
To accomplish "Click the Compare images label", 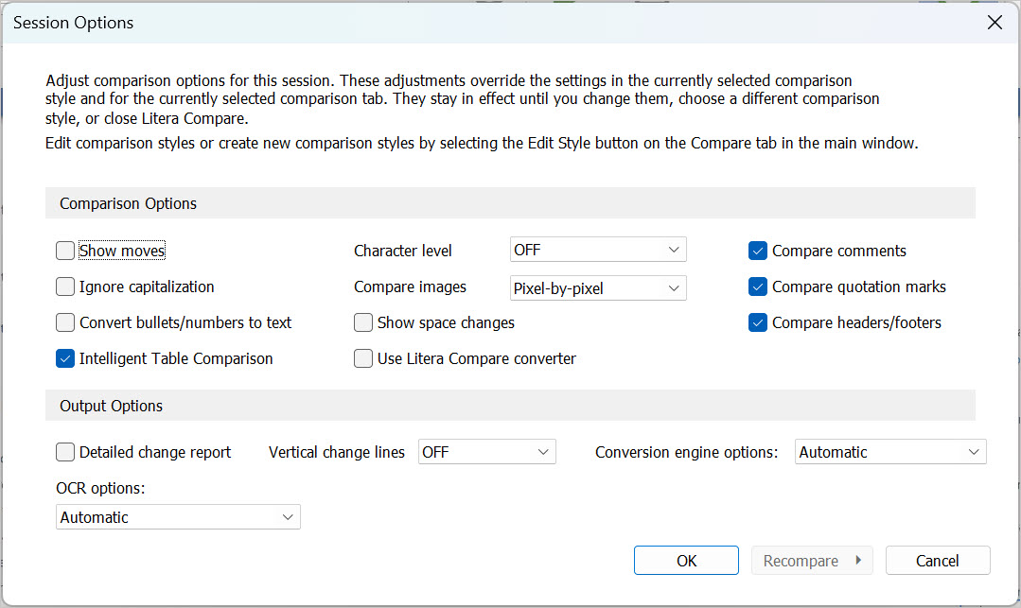I will (x=411, y=287).
